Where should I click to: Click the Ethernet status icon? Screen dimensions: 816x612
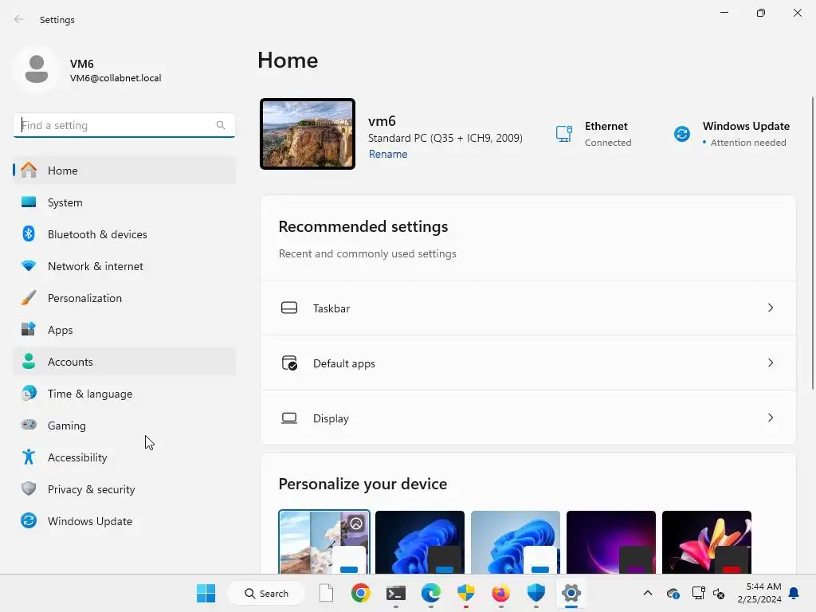pos(564,134)
